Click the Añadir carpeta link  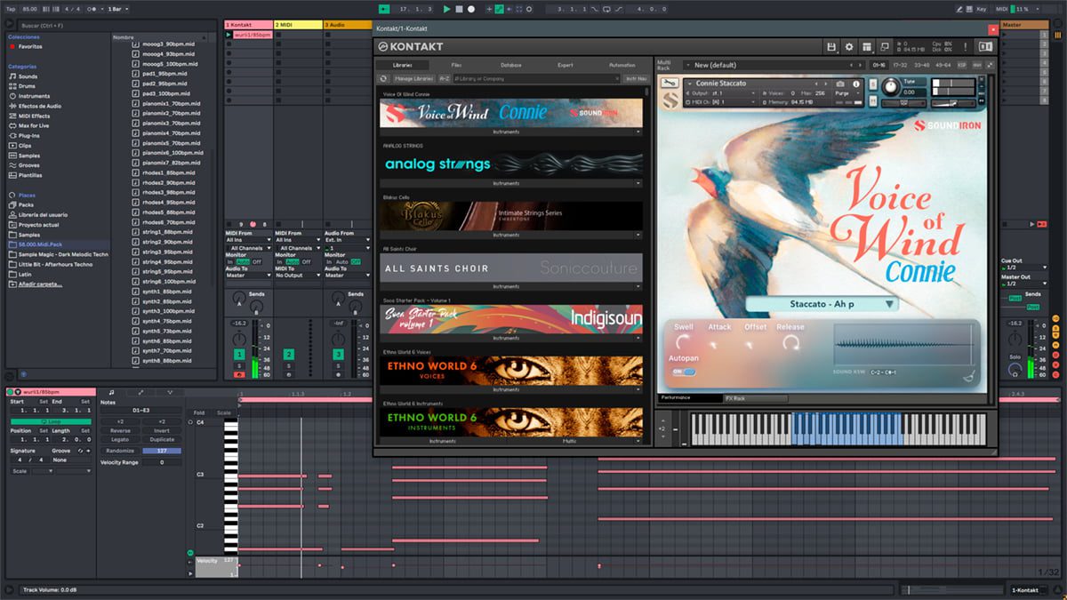coord(42,284)
